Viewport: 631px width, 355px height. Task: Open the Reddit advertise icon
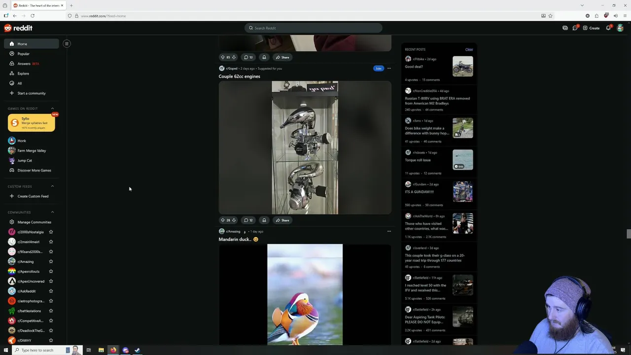pyautogui.click(x=565, y=28)
